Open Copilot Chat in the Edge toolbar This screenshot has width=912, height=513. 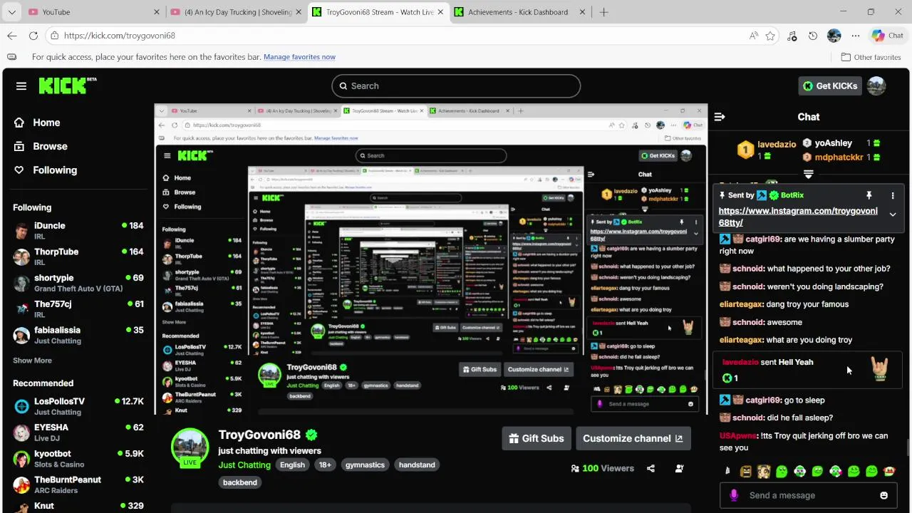point(887,36)
